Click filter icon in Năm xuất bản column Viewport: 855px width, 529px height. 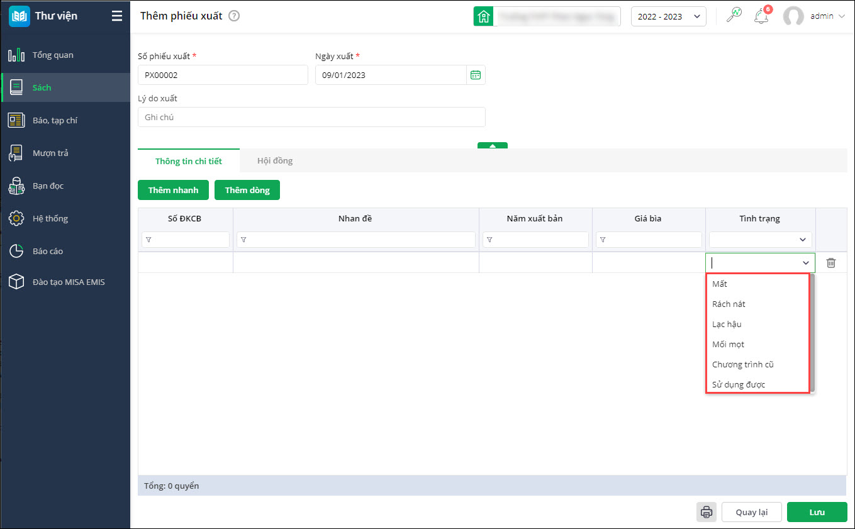(x=489, y=240)
